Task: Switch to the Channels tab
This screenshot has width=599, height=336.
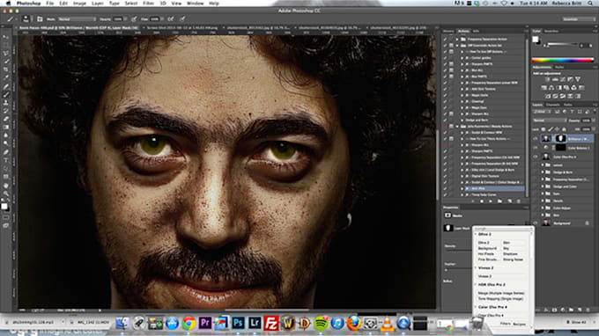Action: click(552, 105)
